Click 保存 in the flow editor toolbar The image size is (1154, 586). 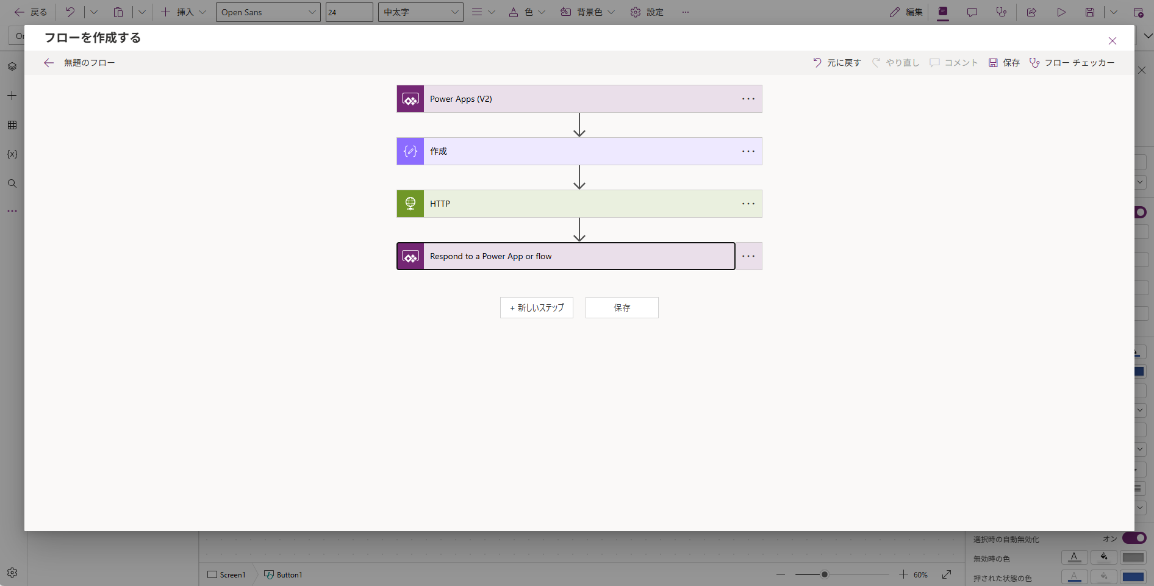(x=1004, y=63)
